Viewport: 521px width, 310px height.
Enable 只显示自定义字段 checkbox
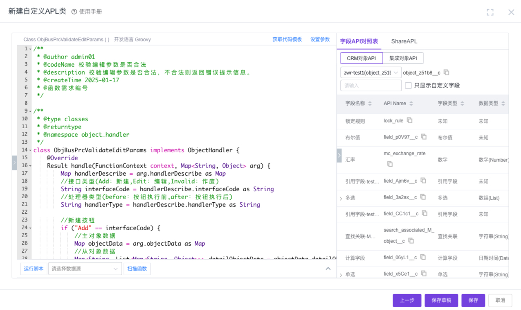point(408,86)
